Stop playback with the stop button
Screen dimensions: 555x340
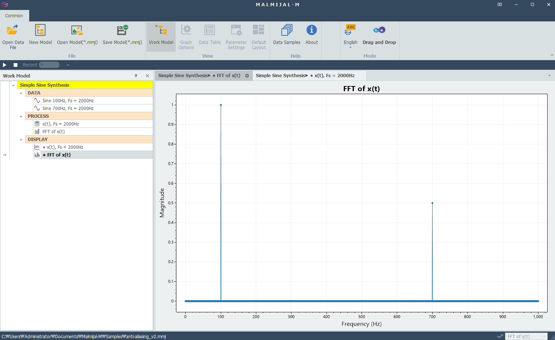(16, 65)
